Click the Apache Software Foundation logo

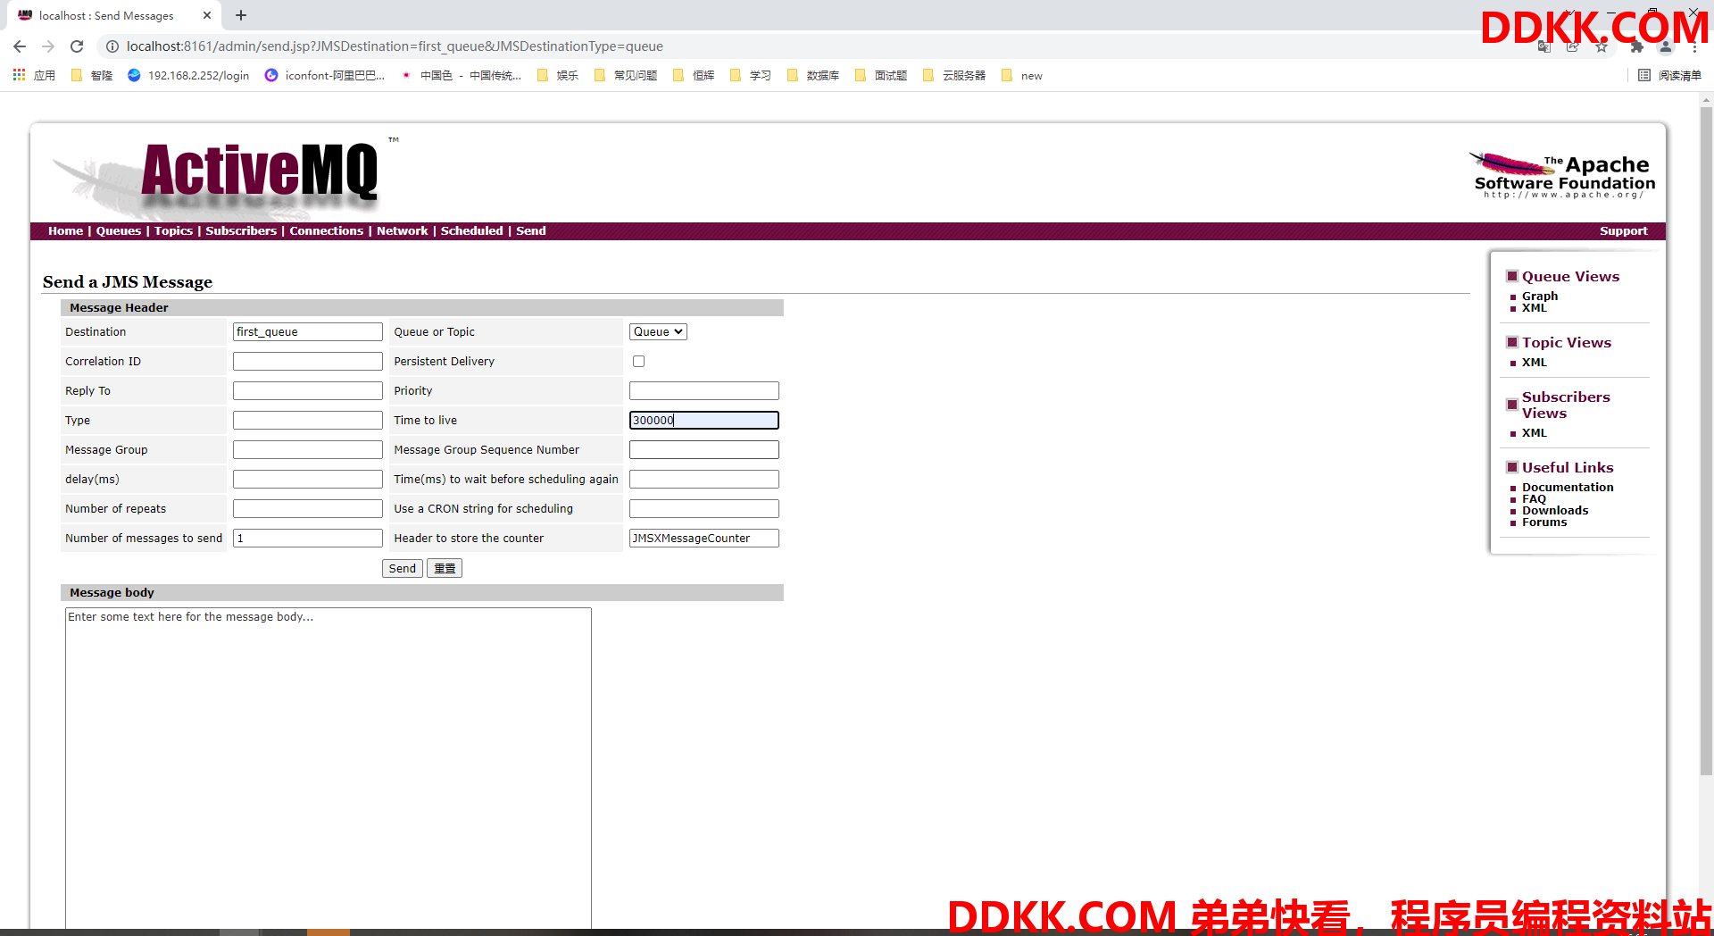pos(1562,175)
